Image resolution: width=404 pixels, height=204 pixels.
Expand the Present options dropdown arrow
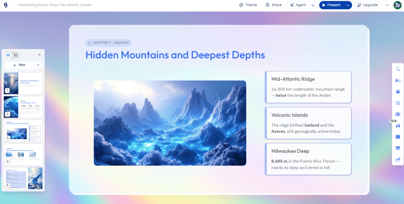click(x=348, y=5)
